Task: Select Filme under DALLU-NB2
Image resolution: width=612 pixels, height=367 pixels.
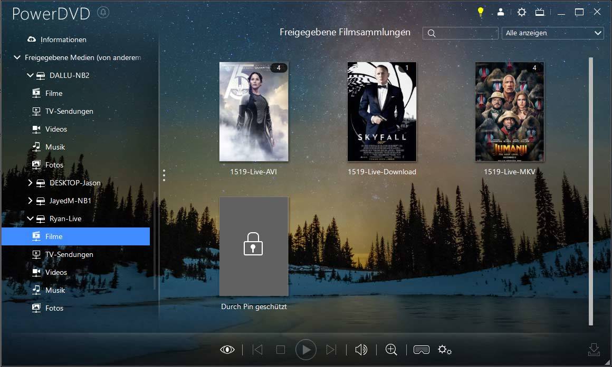Action: coord(54,93)
